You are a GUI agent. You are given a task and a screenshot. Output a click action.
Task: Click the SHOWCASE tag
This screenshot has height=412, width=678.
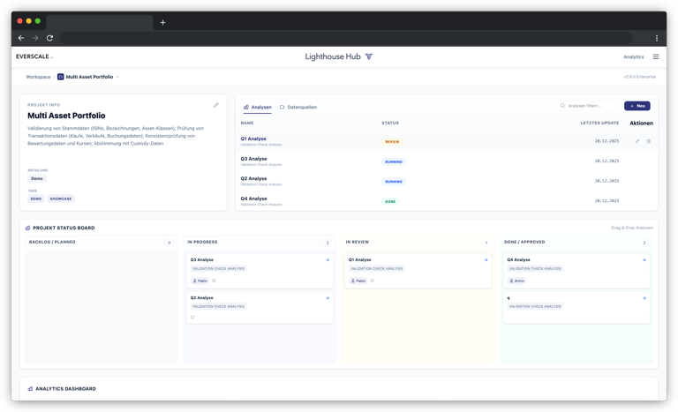point(61,199)
